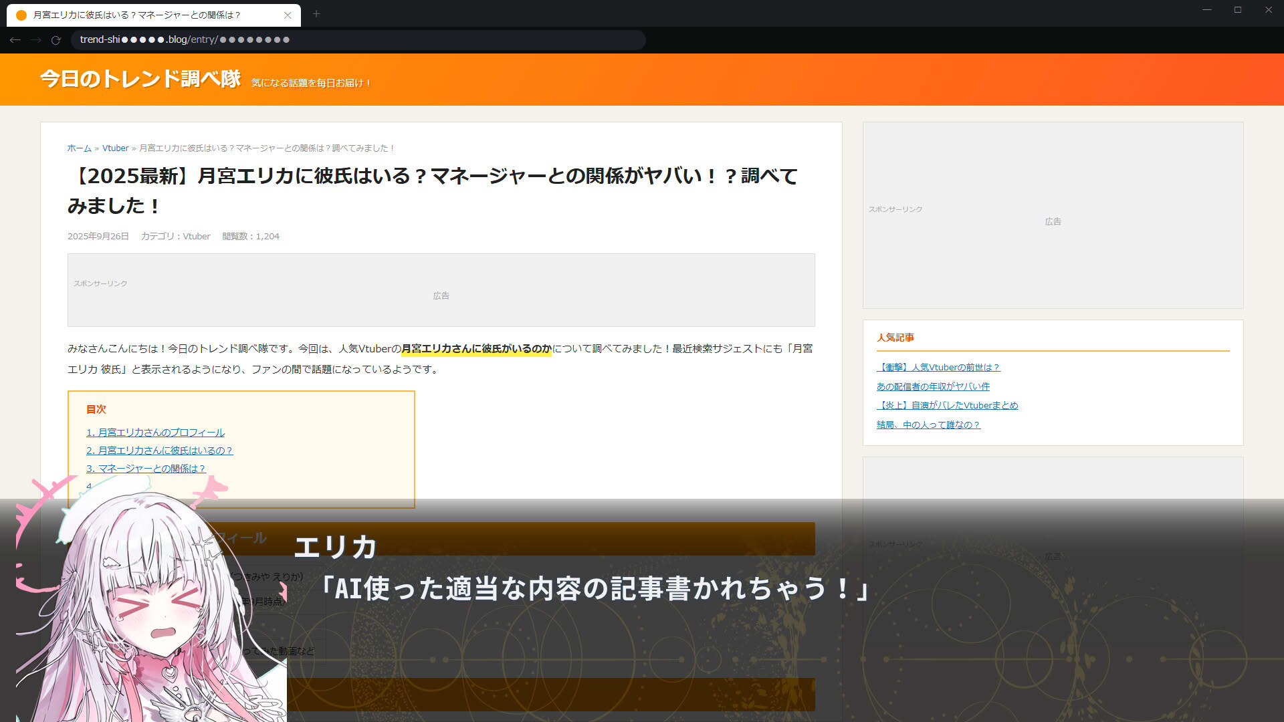Click the date 2025年9月26日
Viewport: 1284px width, 722px height.
click(98, 237)
